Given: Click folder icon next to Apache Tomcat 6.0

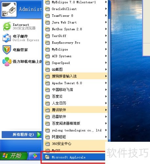Looking at the screenshot, I should click(x=47, y=83).
